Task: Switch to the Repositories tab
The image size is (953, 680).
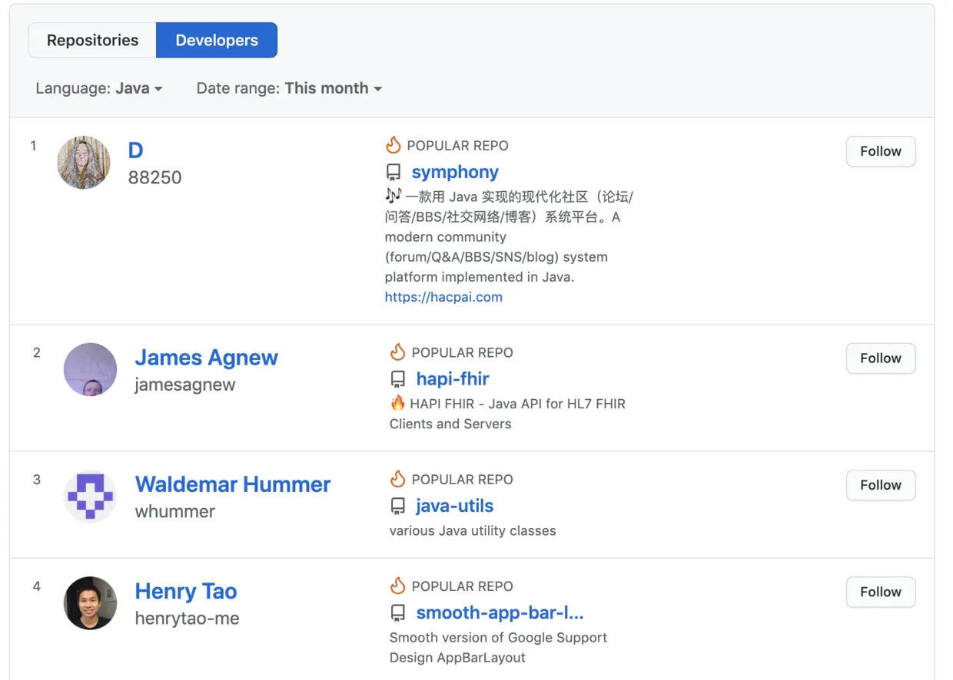Action: [92, 40]
